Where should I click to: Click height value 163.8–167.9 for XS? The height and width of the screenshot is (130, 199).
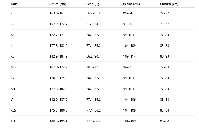point(58,13)
